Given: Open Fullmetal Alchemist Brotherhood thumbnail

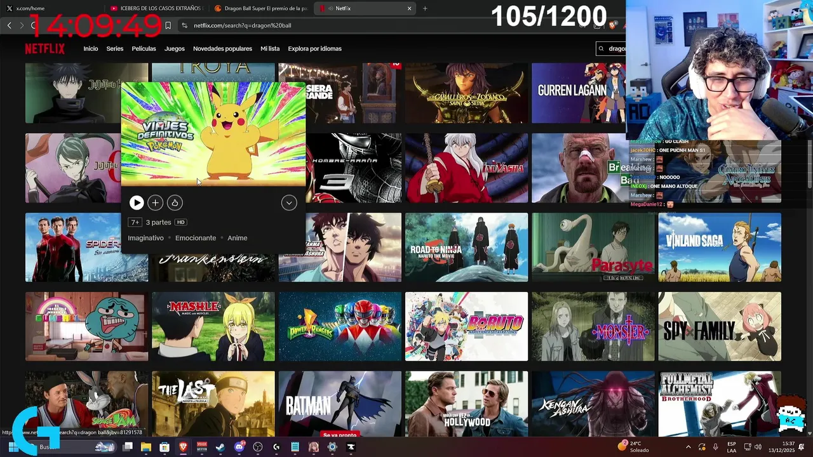Looking at the screenshot, I should [x=720, y=404].
